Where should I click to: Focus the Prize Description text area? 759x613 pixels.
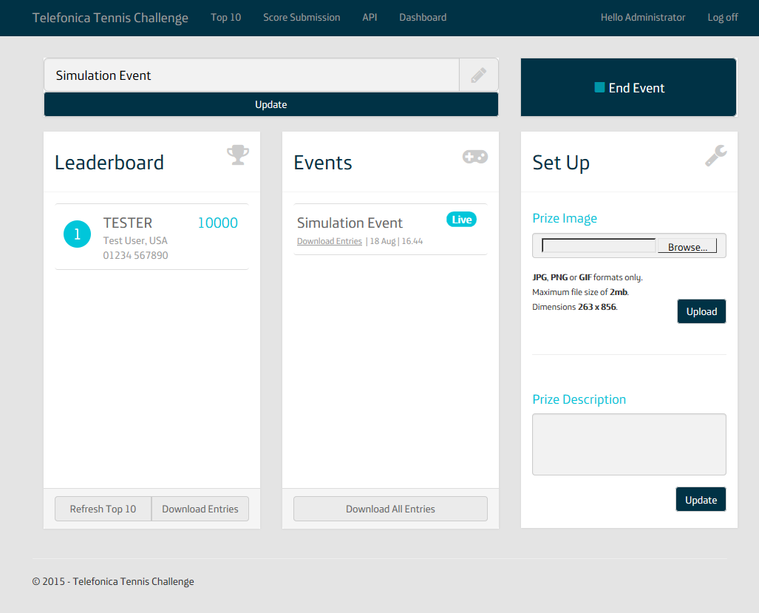pos(629,444)
